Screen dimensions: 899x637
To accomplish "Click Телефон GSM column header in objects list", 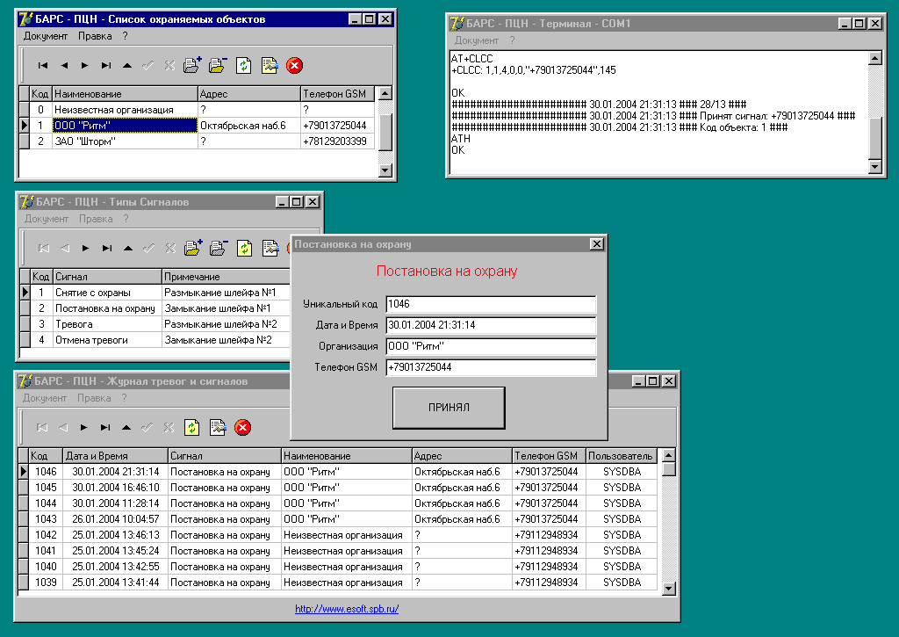I will (338, 94).
